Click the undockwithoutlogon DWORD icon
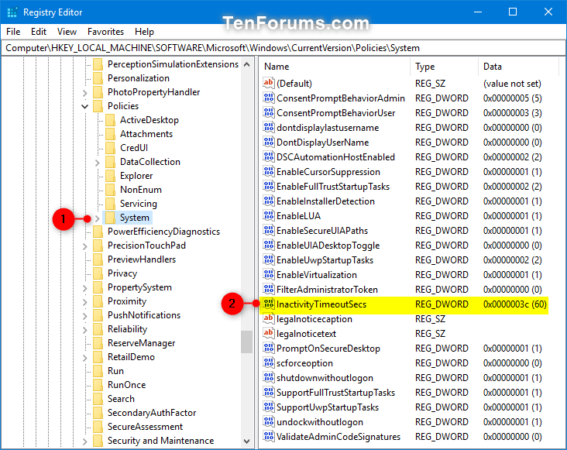The width and height of the screenshot is (567, 450). click(268, 422)
